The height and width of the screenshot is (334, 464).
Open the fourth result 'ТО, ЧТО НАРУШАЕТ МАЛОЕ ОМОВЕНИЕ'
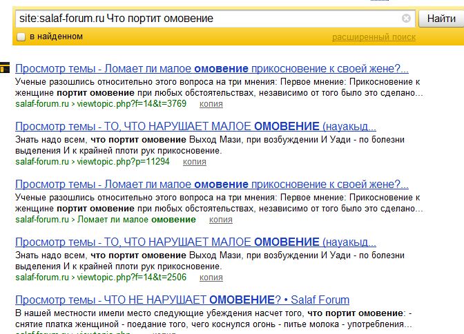pos(195,242)
